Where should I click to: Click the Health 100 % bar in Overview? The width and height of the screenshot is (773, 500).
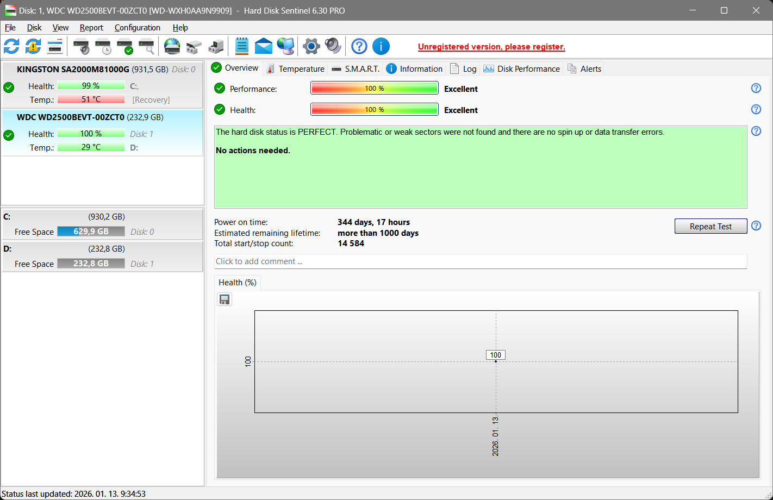[x=375, y=109]
